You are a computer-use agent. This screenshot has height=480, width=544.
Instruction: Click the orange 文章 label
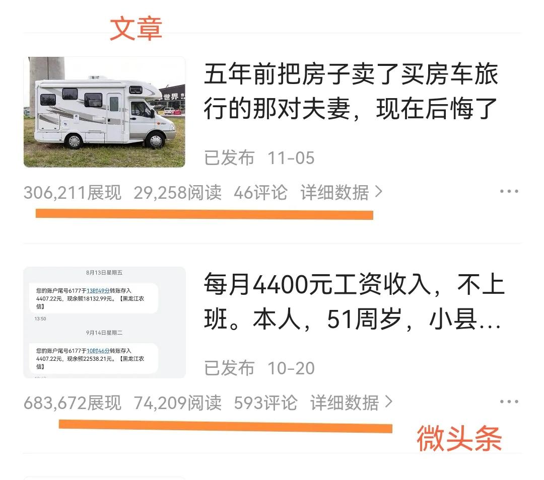pyautogui.click(x=136, y=28)
